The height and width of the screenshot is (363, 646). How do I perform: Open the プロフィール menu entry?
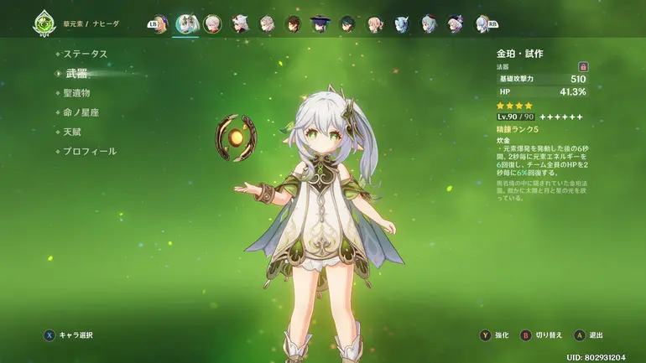[89, 152]
